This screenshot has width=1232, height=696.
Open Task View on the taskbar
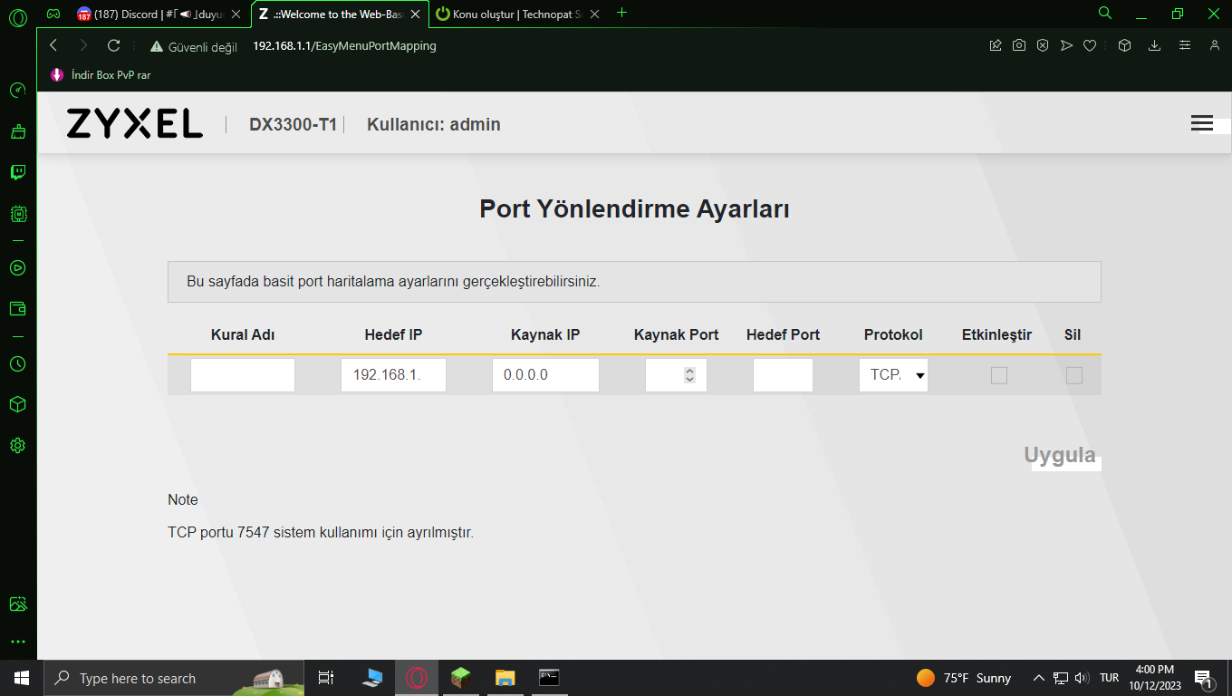[x=327, y=678]
